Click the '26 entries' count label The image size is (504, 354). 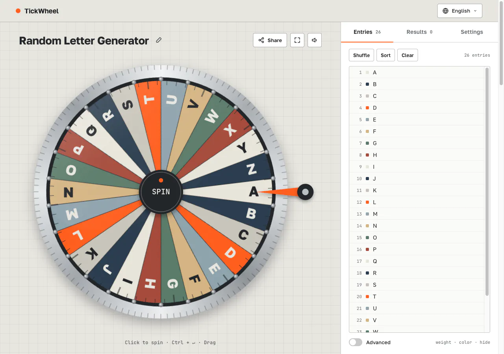477,55
